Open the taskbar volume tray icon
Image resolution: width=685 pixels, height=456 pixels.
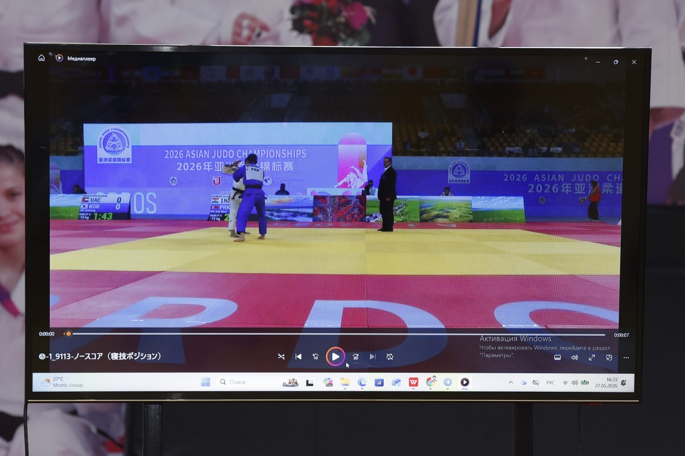[574, 383]
